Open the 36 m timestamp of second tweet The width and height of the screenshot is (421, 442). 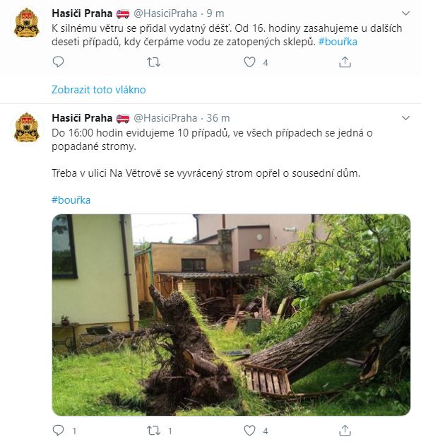coord(218,118)
